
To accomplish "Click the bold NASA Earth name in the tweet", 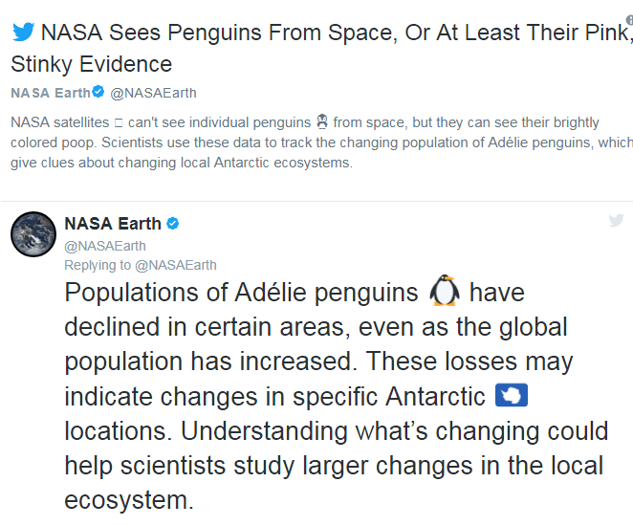I will (113, 224).
